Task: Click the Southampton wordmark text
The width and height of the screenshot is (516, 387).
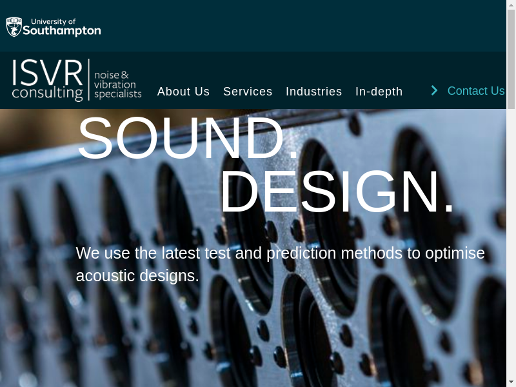Action: pos(62,31)
